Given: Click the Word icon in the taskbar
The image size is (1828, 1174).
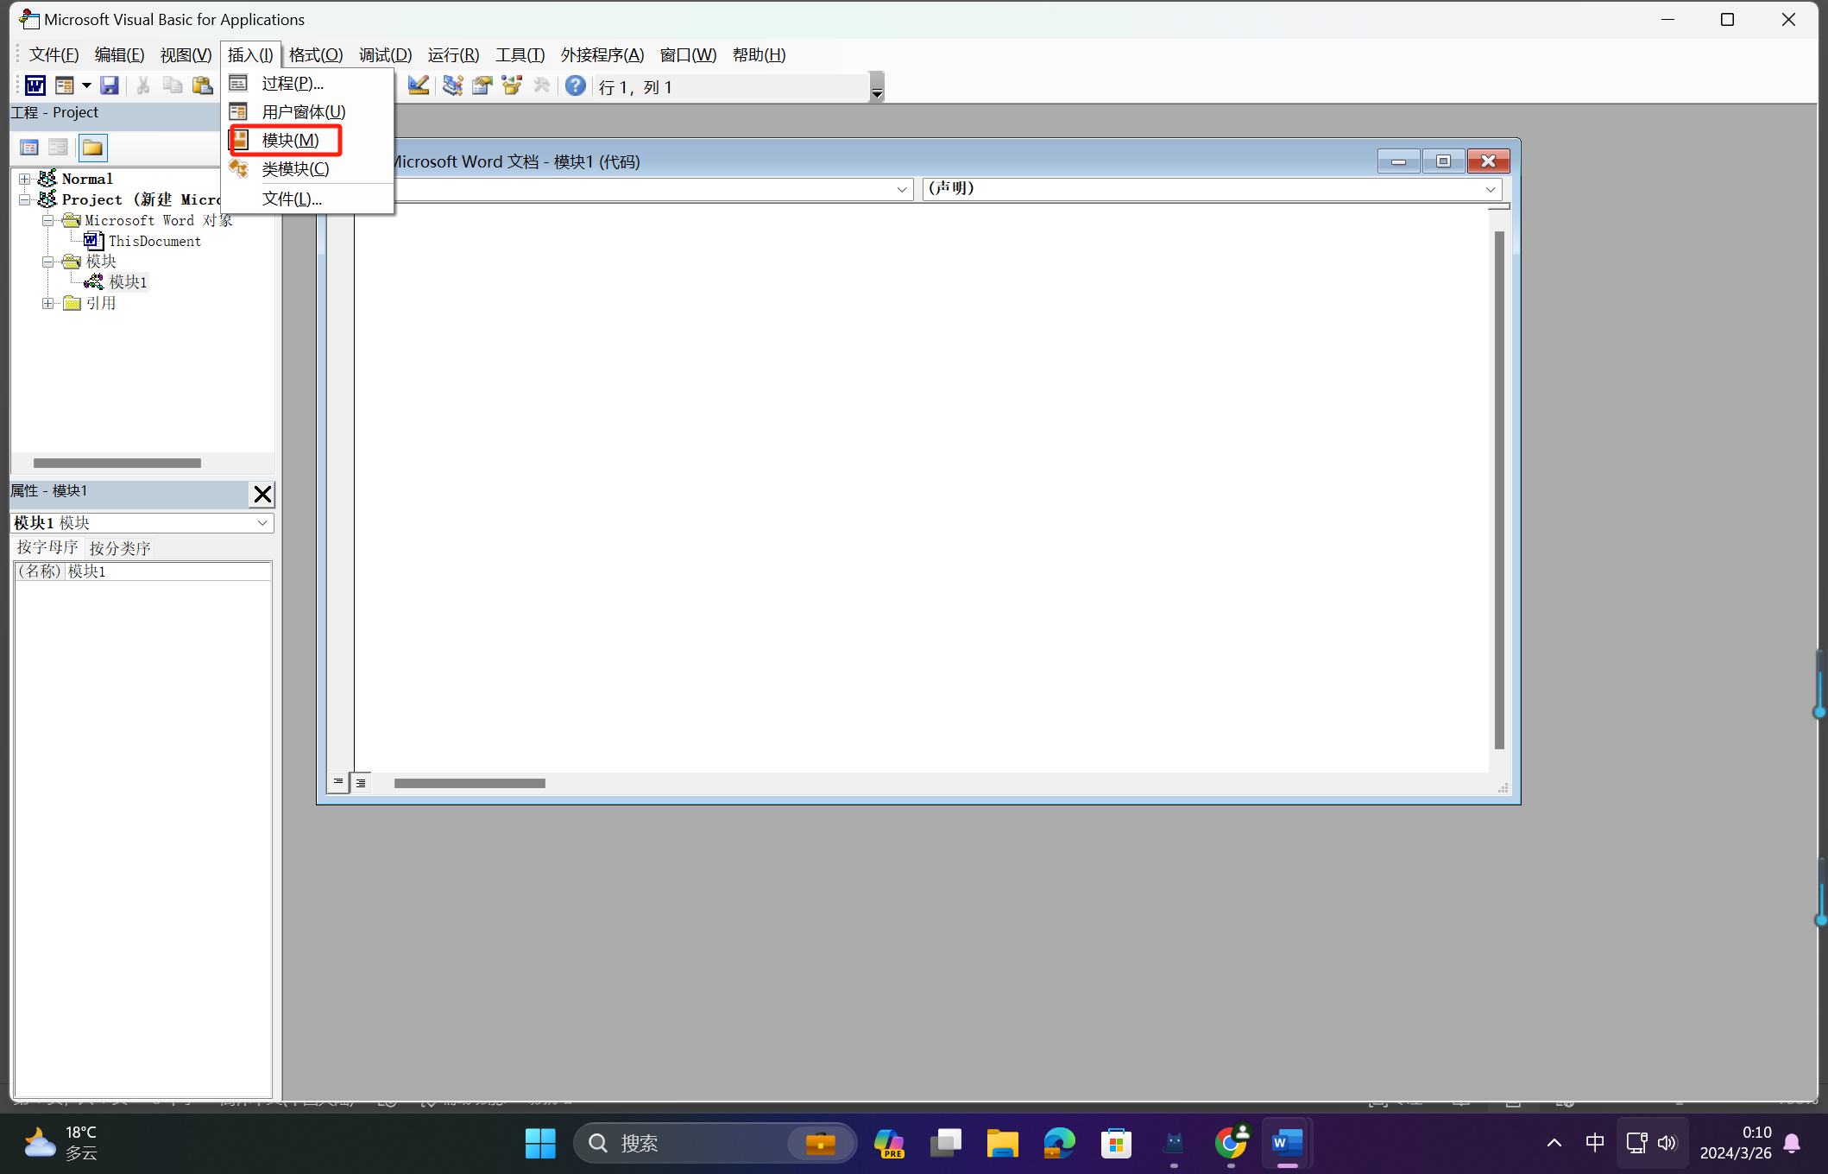Looking at the screenshot, I should 1287,1143.
